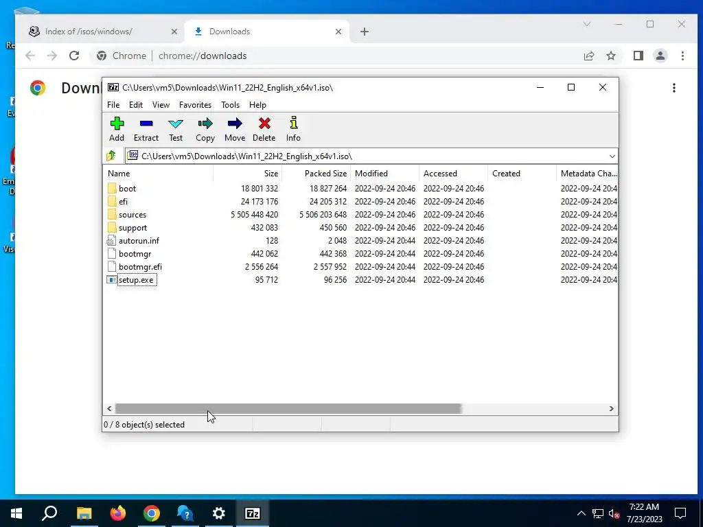Select the efi folder icon
703x527 pixels.
(x=112, y=201)
